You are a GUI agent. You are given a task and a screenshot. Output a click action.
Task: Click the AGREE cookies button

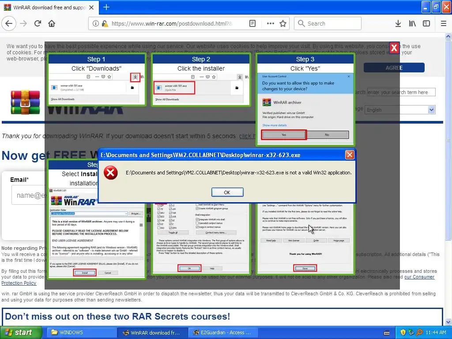(394, 68)
